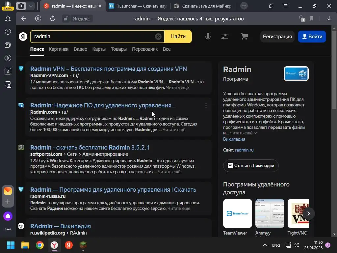The height and width of the screenshot is (253, 337).
Task: Open Windows Start menu
Action: tap(11, 245)
